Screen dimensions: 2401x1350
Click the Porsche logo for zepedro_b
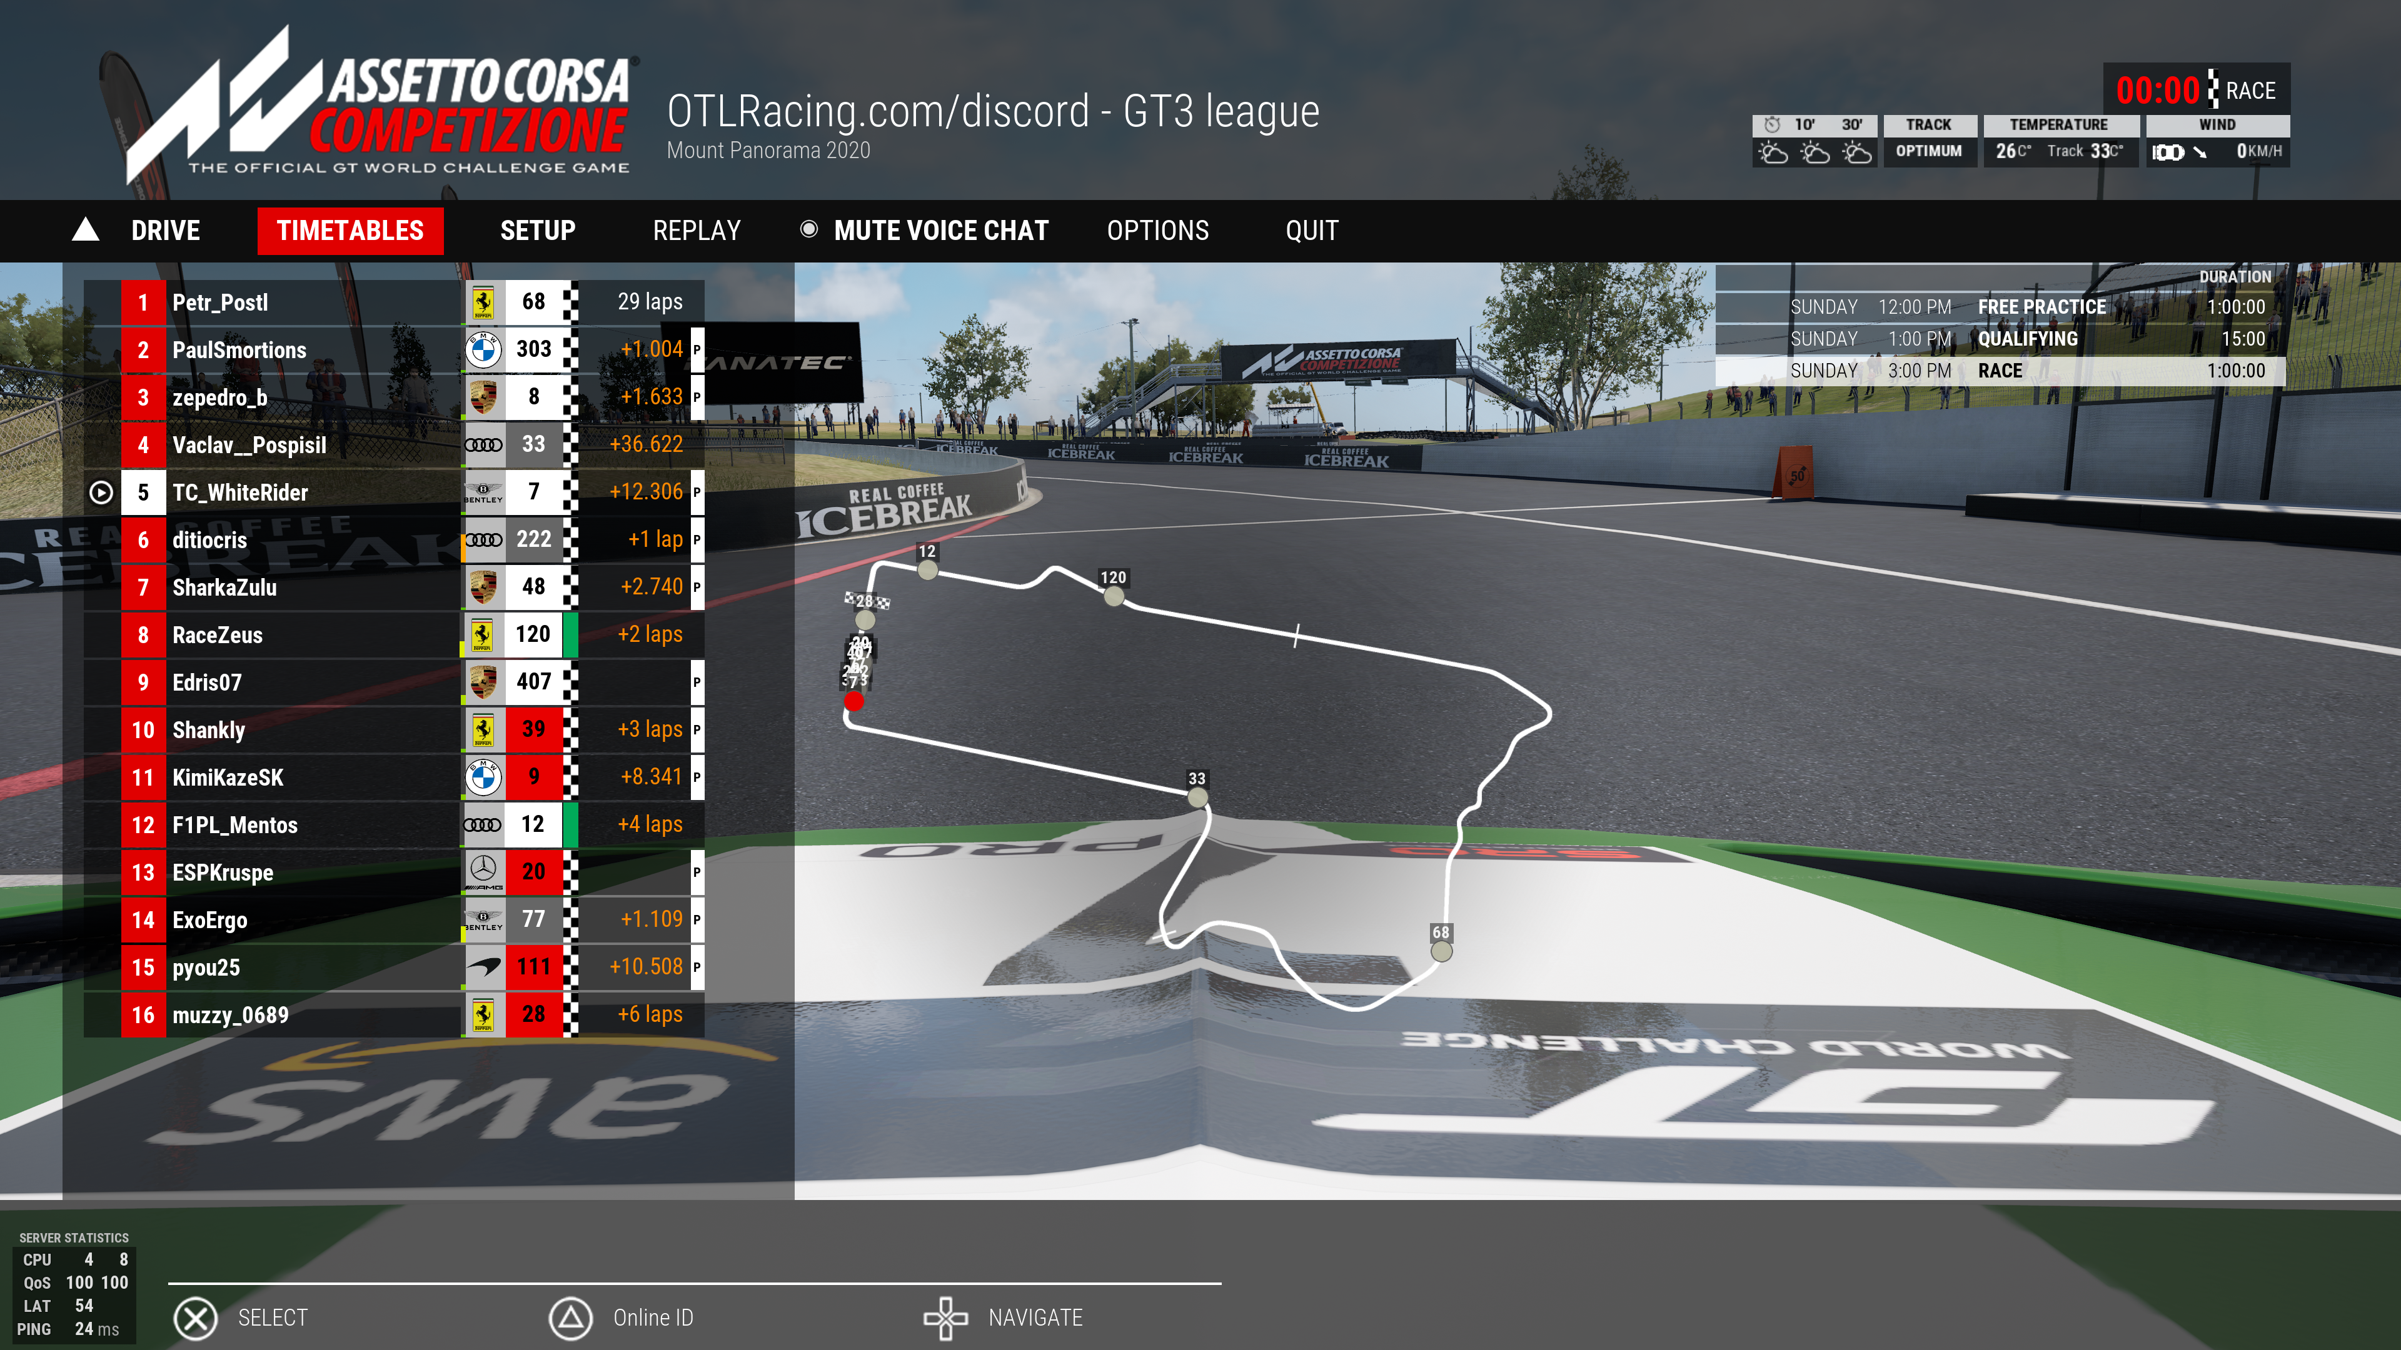tap(483, 397)
